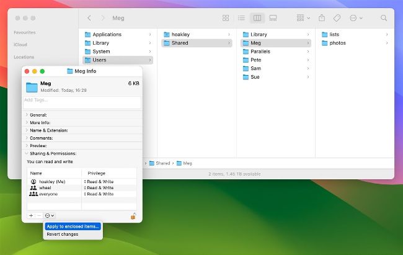The height and width of the screenshot is (255, 403).
Task: Switch Finder to list view
Action: tap(241, 18)
